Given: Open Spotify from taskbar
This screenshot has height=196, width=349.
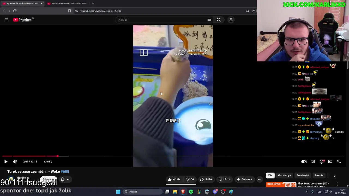Looking at the screenshot, I should pyautogui.click(x=191, y=192).
